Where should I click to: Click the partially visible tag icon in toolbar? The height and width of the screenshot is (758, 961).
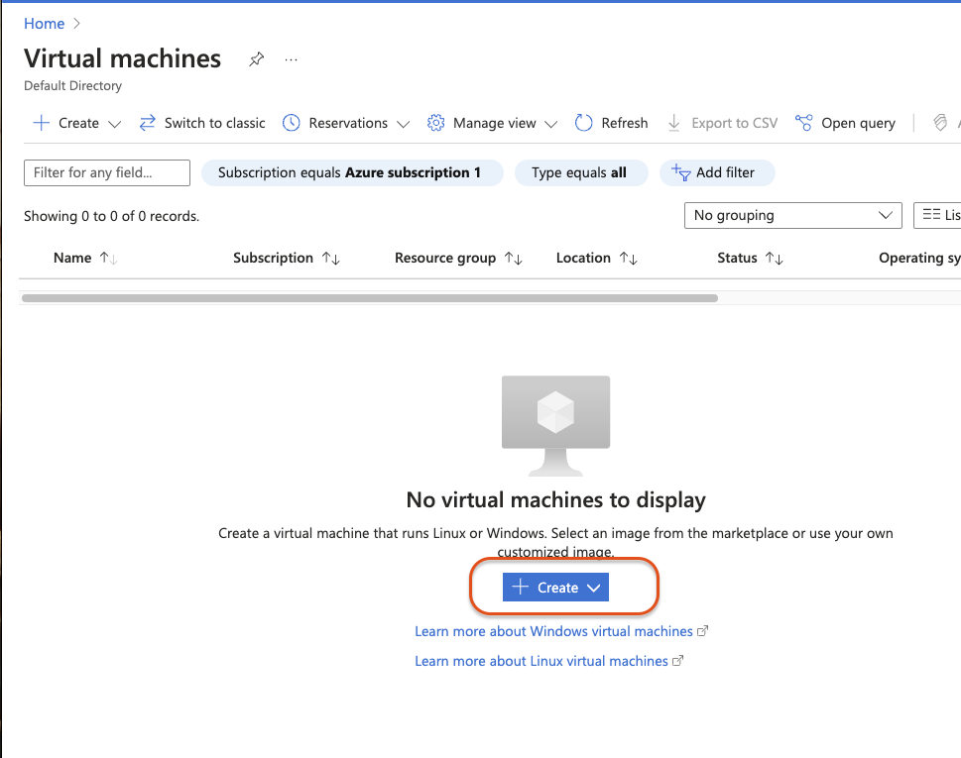pyautogui.click(x=940, y=123)
